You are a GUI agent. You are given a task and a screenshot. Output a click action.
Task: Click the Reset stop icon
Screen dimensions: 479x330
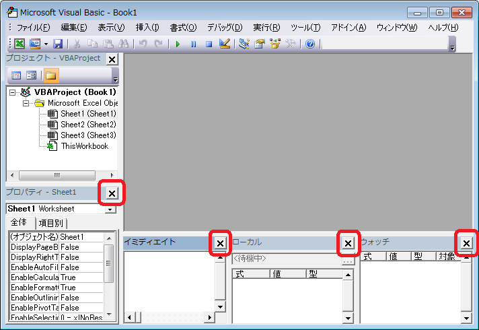pyautogui.click(x=209, y=44)
